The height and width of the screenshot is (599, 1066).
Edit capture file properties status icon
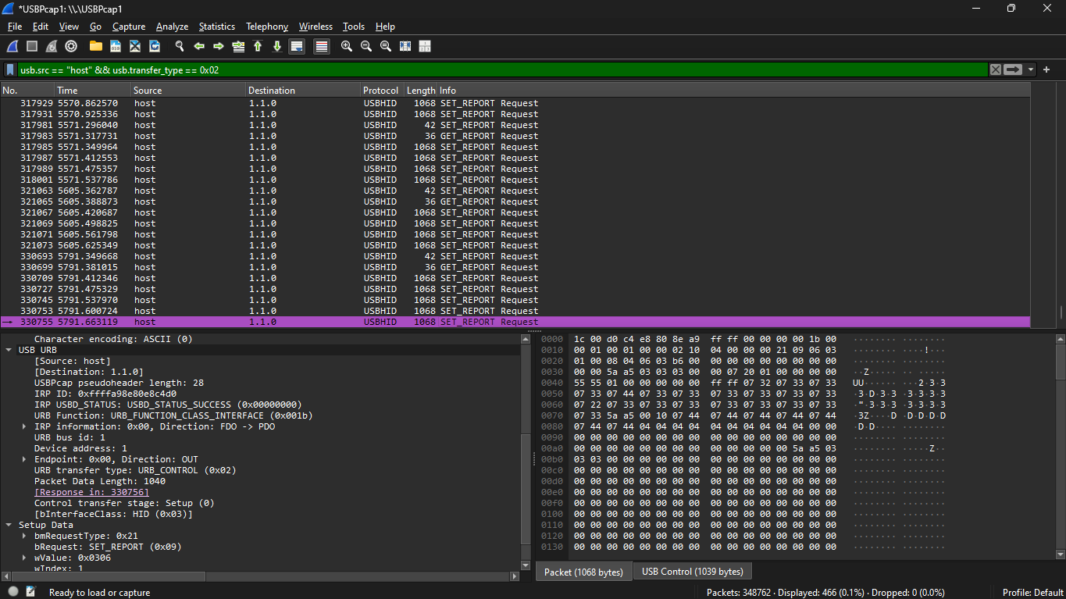pos(31,591)
